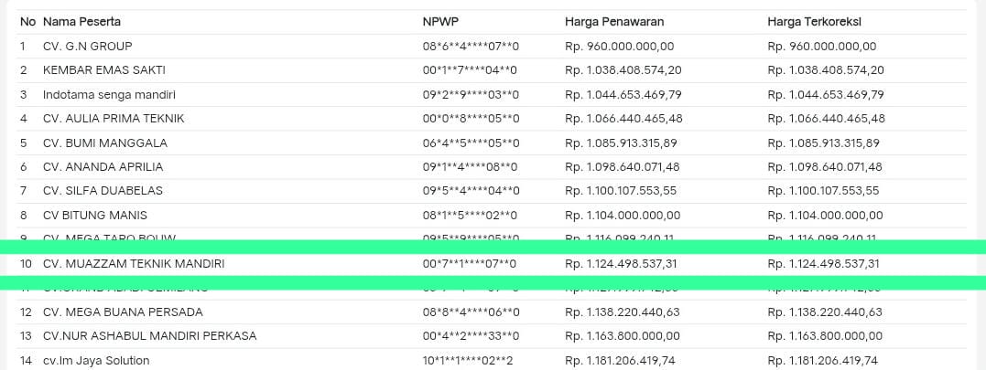Click the No column header

[27, 21]
